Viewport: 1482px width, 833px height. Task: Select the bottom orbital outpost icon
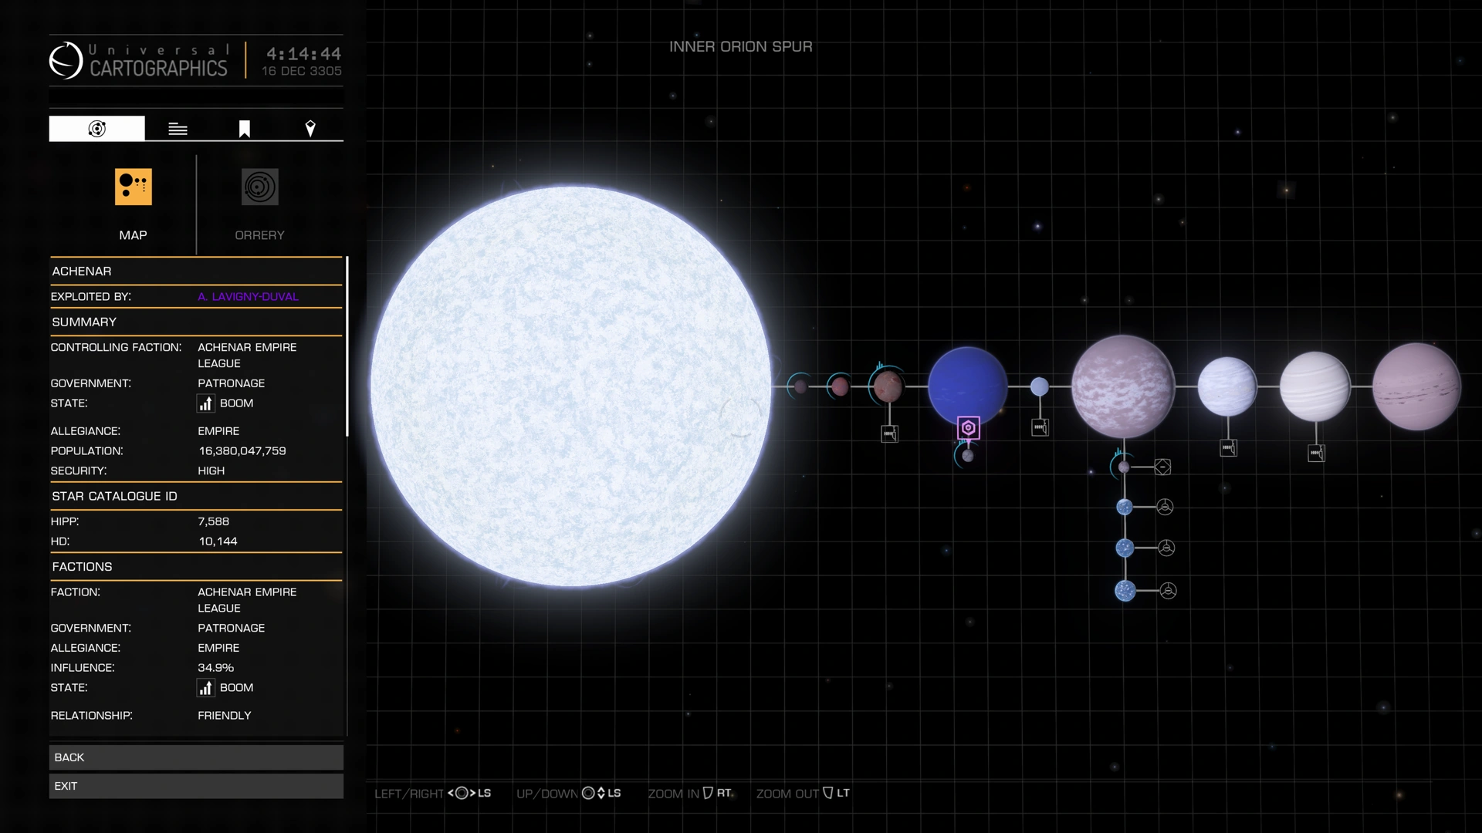click(x=1168, y=591)
